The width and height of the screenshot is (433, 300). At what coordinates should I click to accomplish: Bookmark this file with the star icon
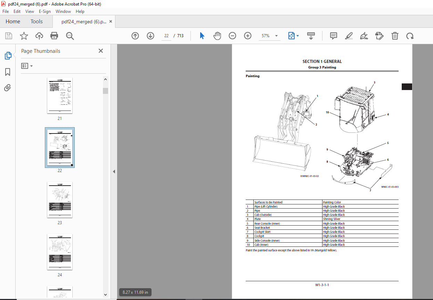pos(24,36)
